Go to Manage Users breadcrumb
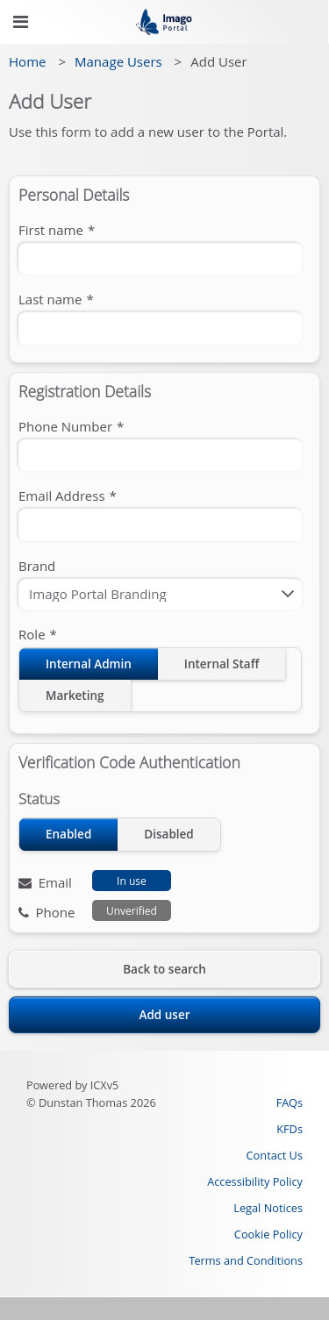329x1320 pixels. [118, 62]
